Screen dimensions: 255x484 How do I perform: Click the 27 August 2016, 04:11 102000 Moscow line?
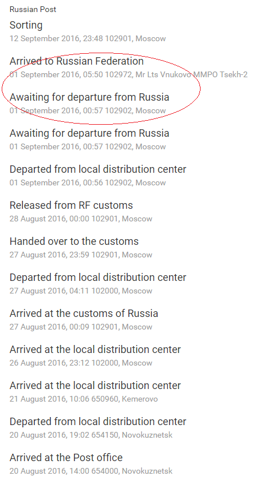pos(81,291)
